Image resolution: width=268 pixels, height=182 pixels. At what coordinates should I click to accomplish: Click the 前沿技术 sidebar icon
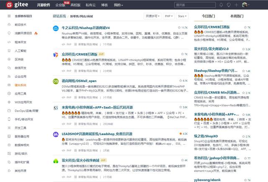[x=9, y=25]
